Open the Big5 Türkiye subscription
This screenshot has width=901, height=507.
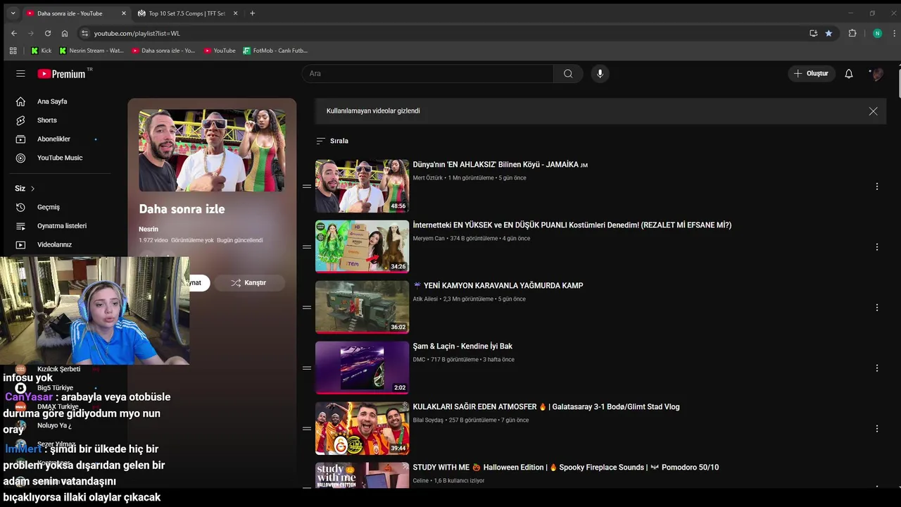pyautogui.click(x=55, y=388)
